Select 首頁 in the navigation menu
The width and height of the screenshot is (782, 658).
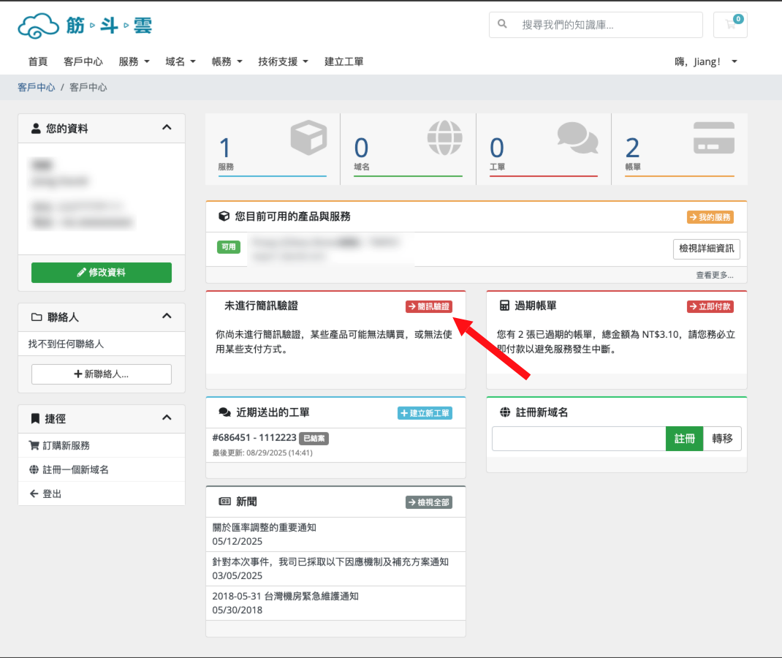38,61
